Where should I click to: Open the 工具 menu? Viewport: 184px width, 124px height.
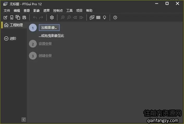(69, 11)
